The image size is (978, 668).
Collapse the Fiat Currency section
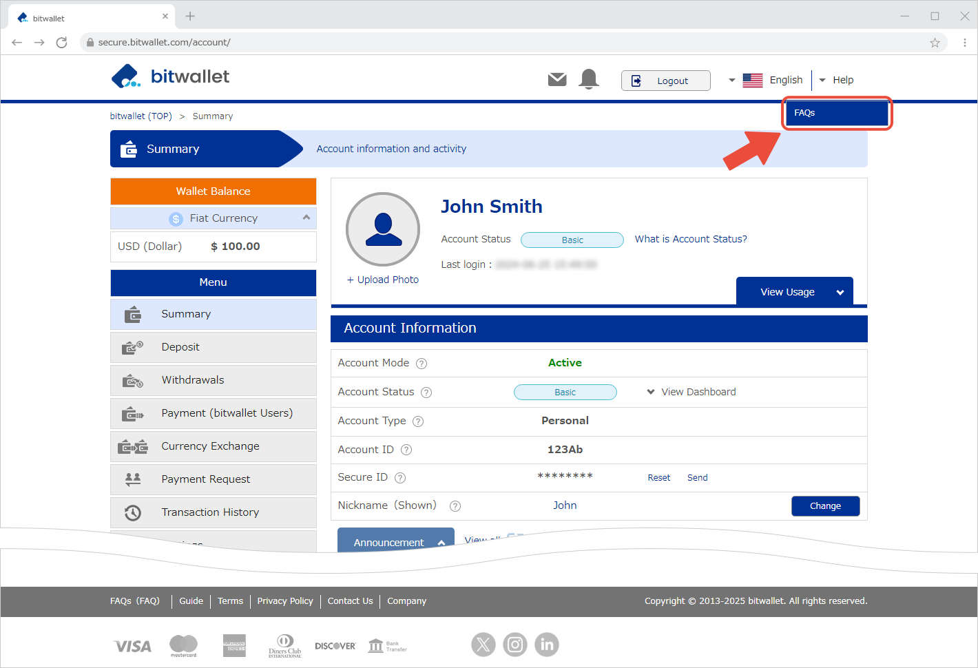click(306, 218)
